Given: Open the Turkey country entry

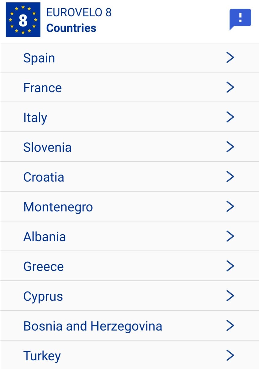Looking at the screenshot, I should (x=129, y=355).
